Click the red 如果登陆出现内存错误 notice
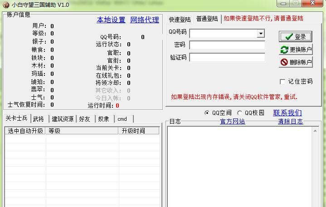This screenshot has width=326, height=207. point(234,97)
